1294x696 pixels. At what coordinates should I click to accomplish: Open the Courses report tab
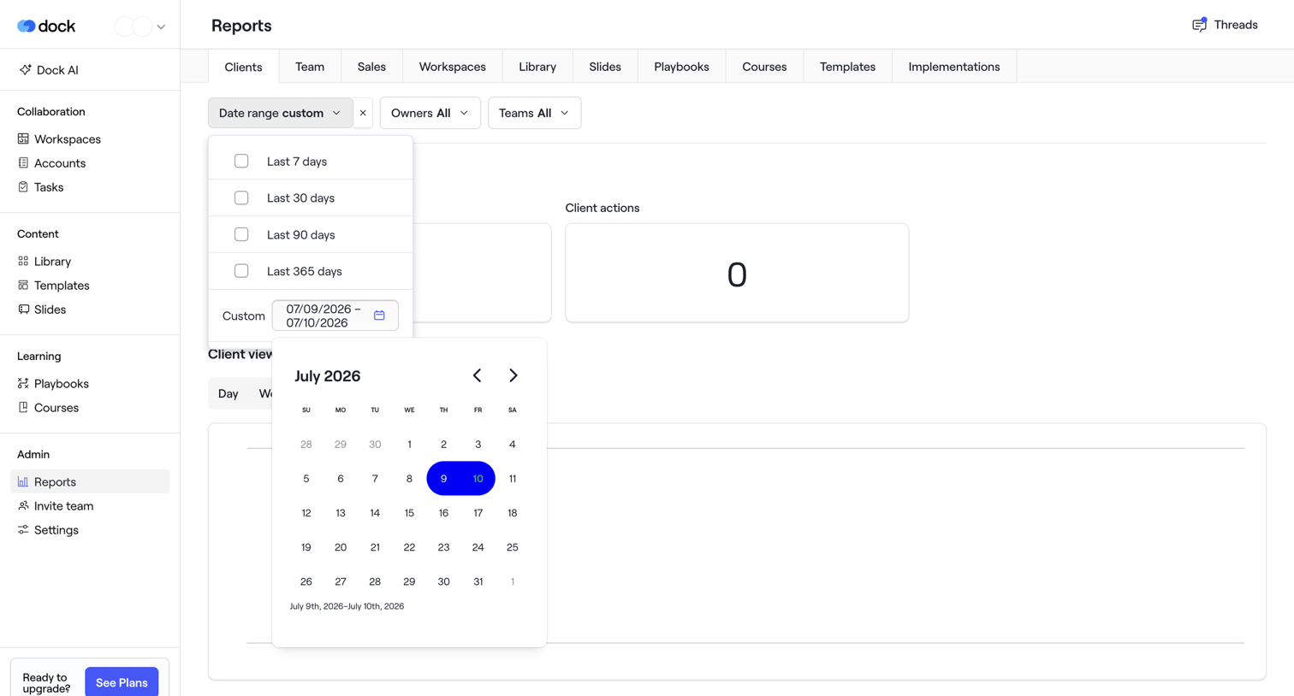tap(764, 67)
